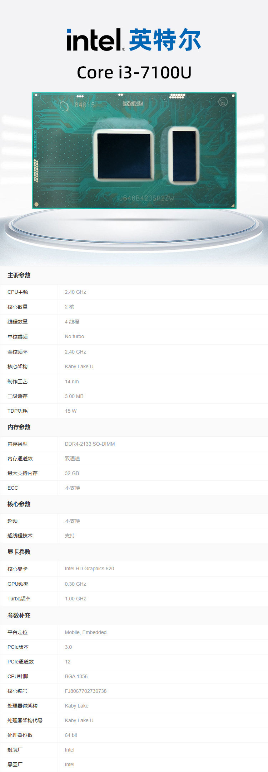Select the 15 W value

pyautogui.click(x=71, y=411)
